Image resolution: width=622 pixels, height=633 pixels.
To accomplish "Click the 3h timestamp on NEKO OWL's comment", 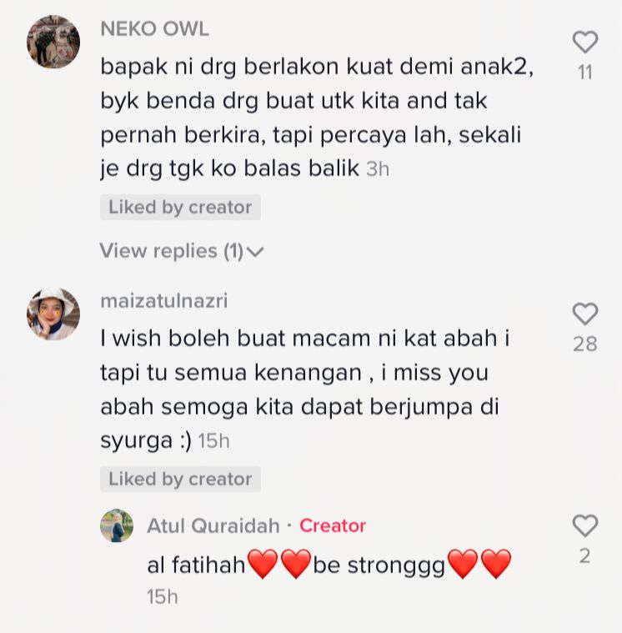I will click(378, 168).
